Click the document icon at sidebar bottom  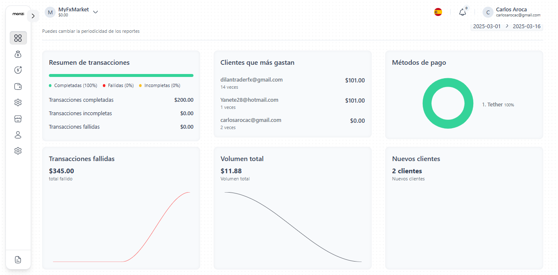point(18,259)
